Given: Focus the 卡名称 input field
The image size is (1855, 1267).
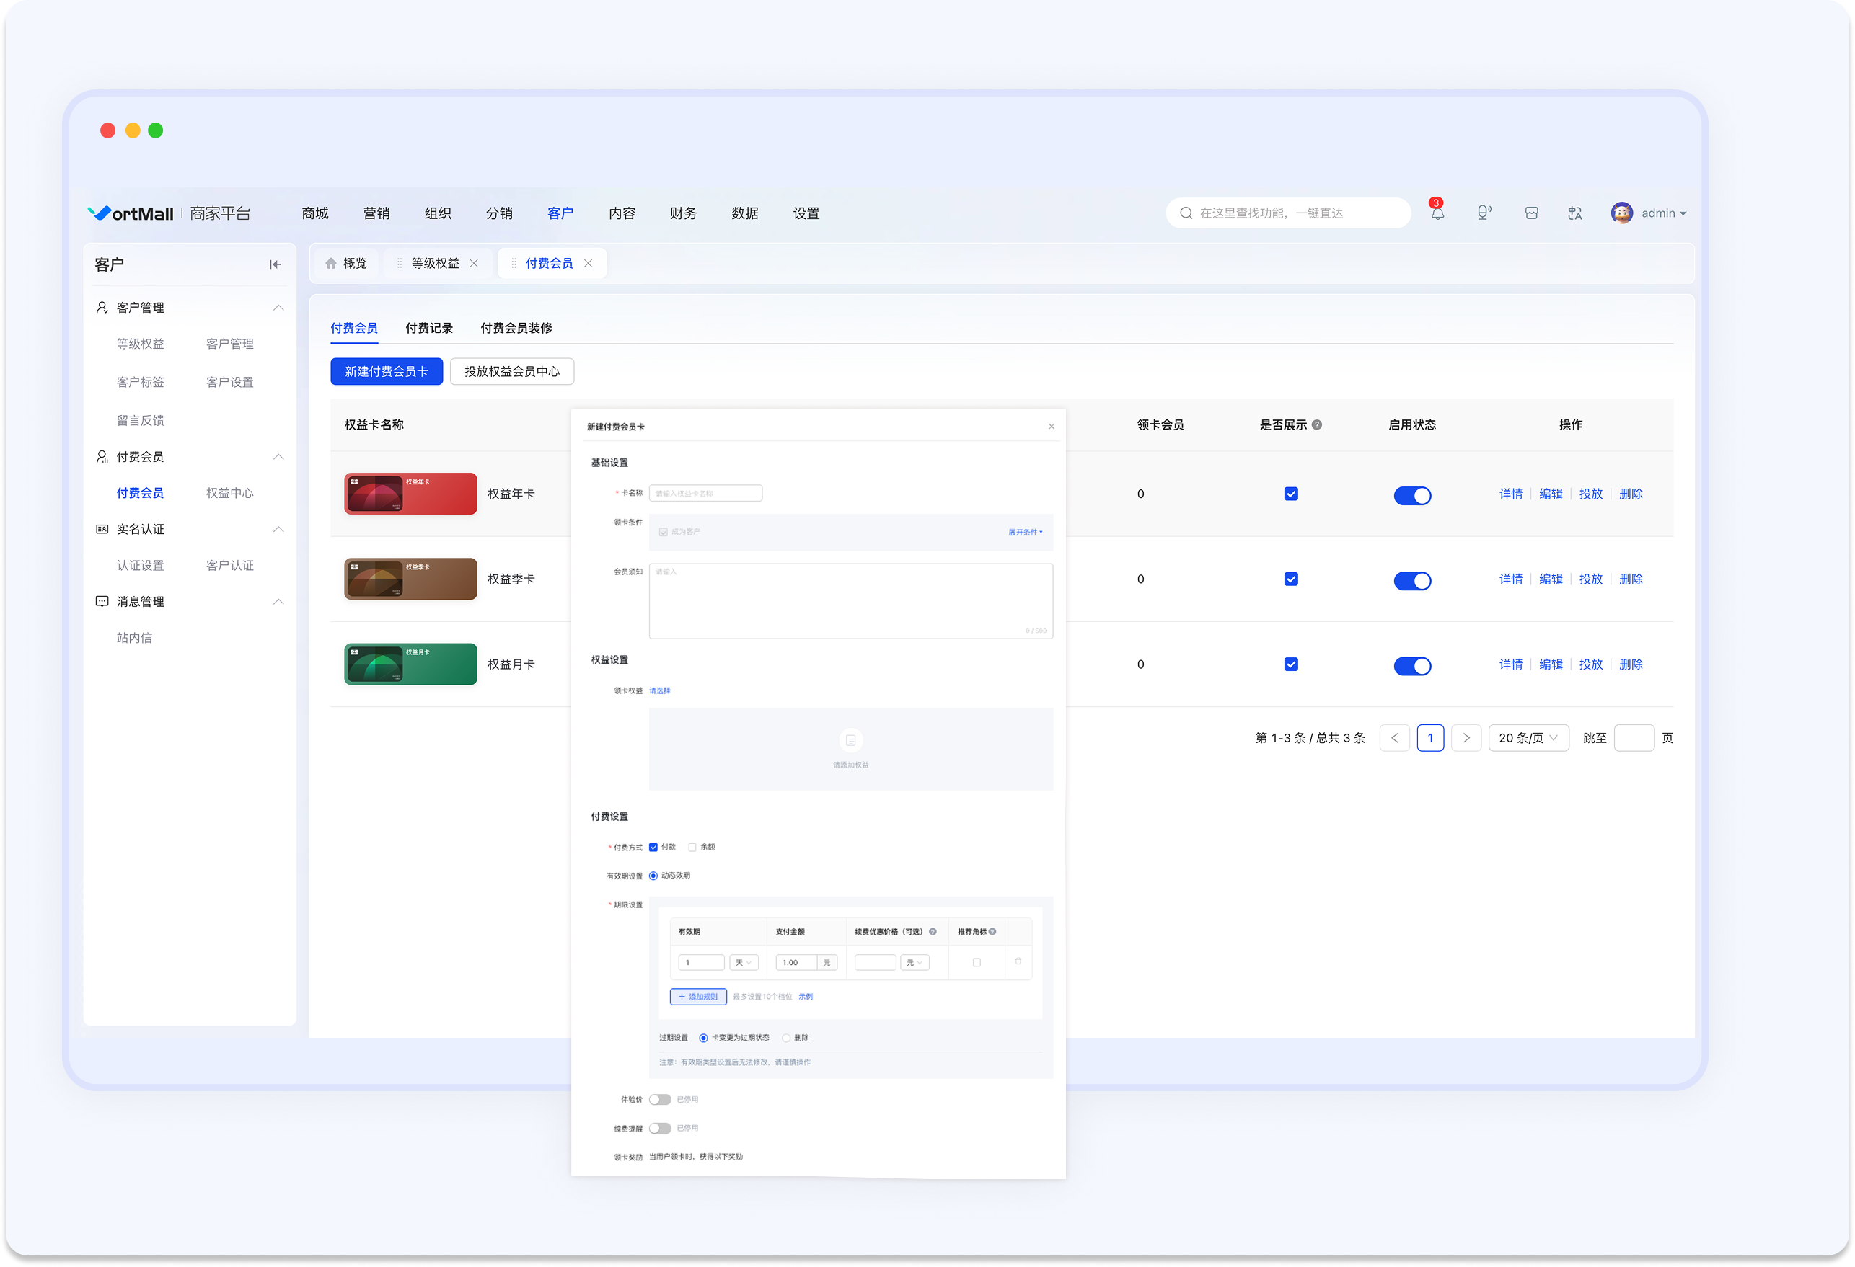Looking at the screenshot, I should point(705,493).
